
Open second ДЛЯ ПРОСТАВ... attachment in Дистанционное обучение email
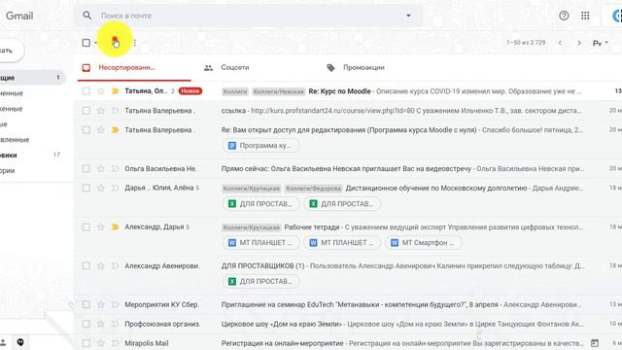[342, 204]
